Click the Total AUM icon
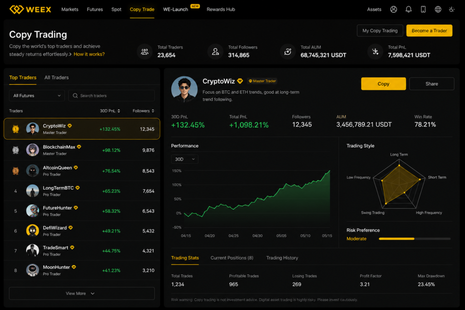 287,52
